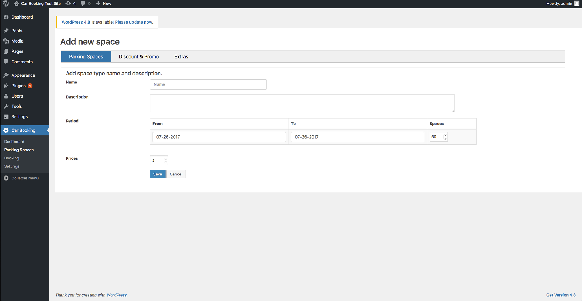Click the home icon beside Car Booking Test Site
The width and height of the screenshot is (582, 301).
[16, 4]
